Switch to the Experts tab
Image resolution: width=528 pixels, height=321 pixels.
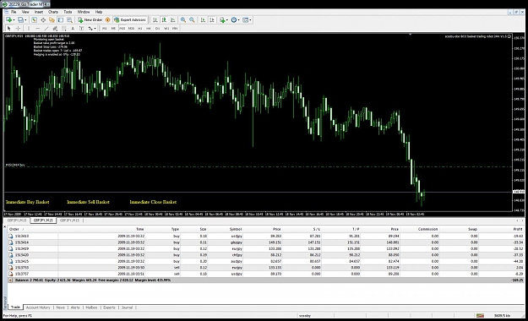point(109,307)
